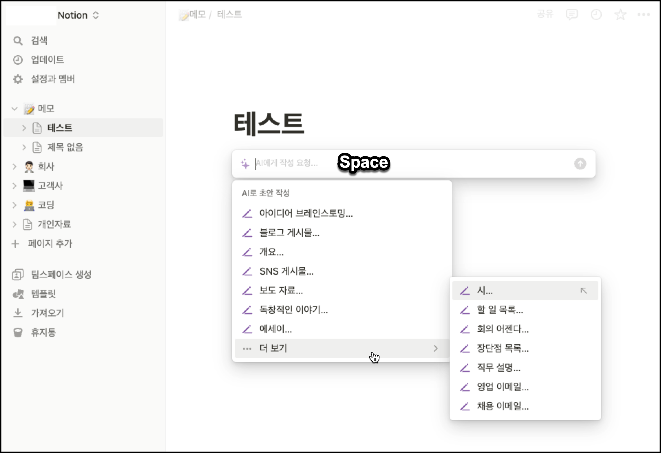Choose 시 in the submenu
The width and height of the screenshot is (661, 453).
click(x=485, y=290)
